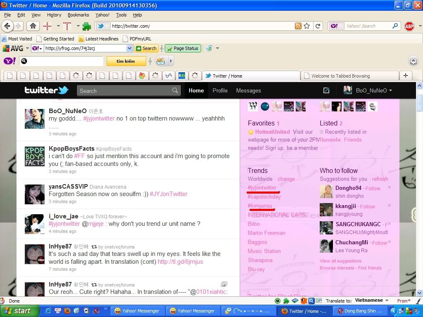Go back with the Firefox back arrow
The width and height of the screenshot is (423, 317).
click(7, 26)
